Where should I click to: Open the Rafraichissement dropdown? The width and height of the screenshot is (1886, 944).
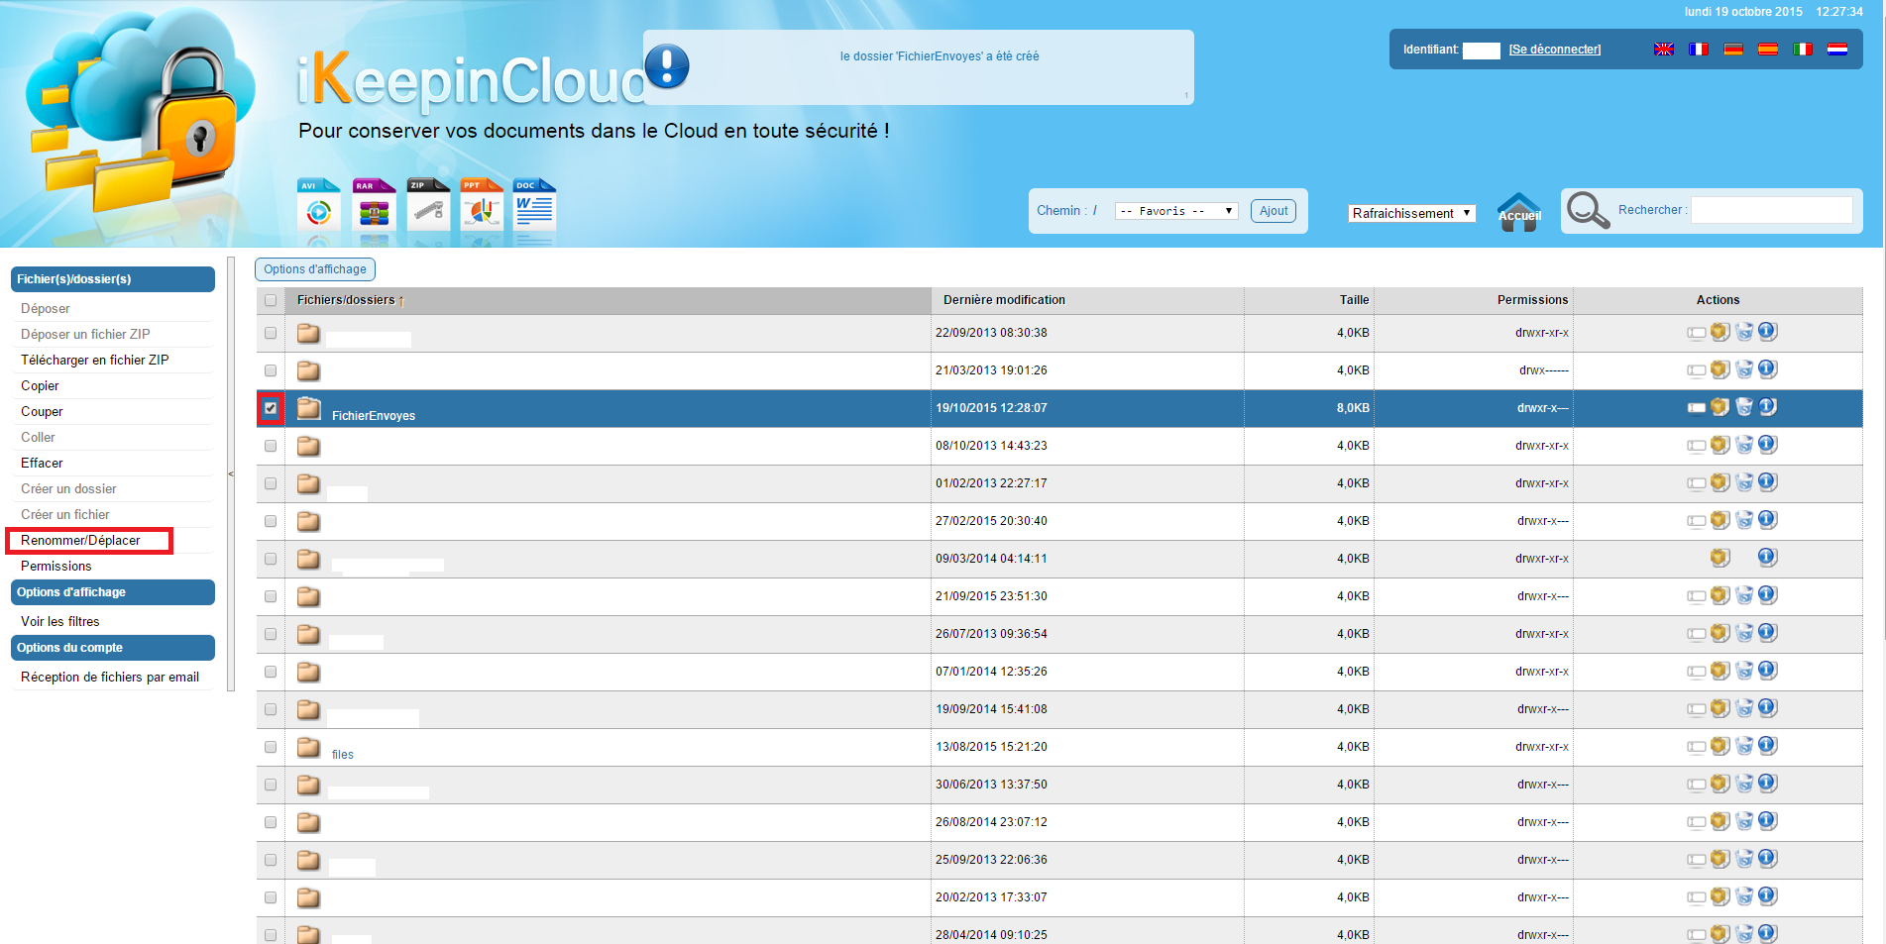pyautogui.click(x=1411, y=213)
